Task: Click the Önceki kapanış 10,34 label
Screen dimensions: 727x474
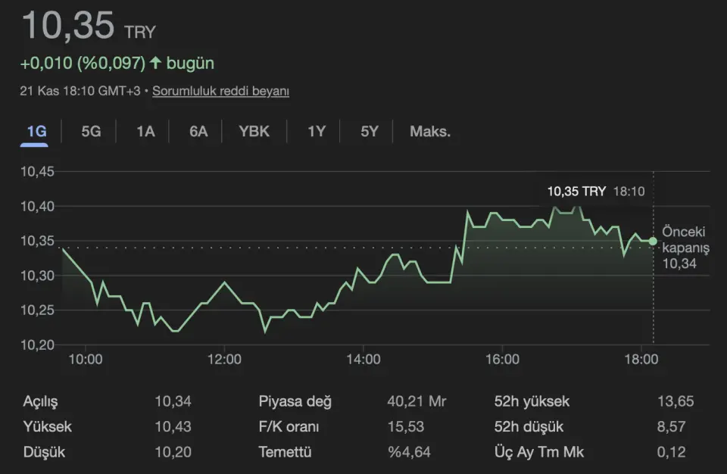Action: coord(685,247)
